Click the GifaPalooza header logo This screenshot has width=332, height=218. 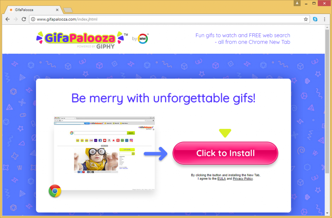tap(82, 40)
